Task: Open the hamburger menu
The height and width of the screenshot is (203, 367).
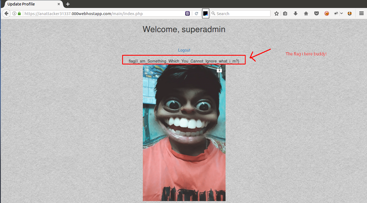Action: [x=361, y=14]
